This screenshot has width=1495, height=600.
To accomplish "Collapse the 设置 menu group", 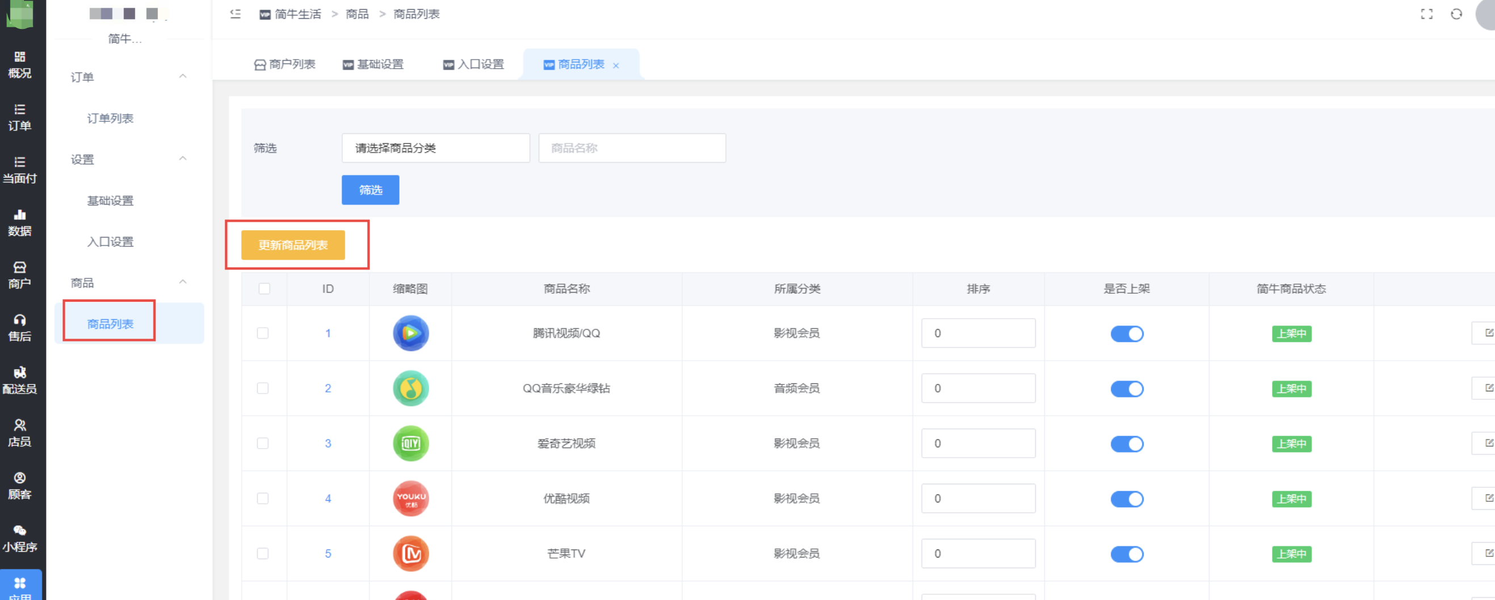I will click(183, 158).
